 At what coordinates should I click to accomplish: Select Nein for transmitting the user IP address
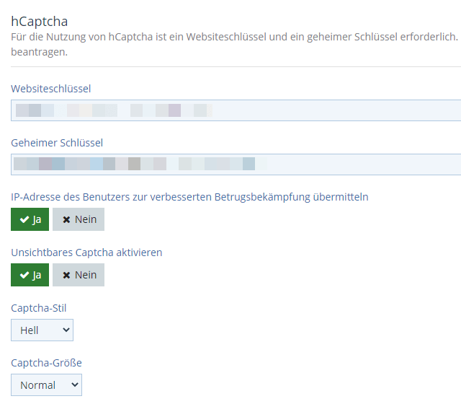click(x=79, y=219)
